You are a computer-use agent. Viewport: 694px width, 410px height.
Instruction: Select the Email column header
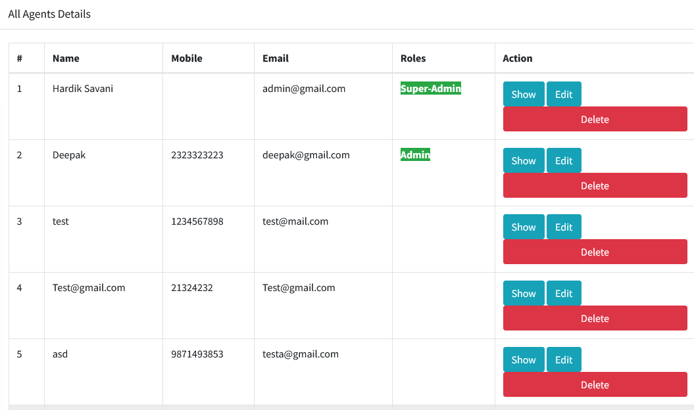point(276,58)
